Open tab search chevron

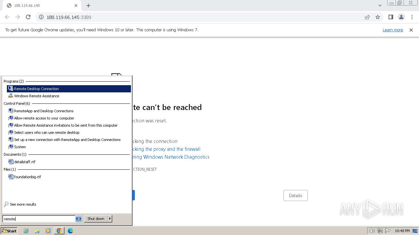tap(380, 6)
